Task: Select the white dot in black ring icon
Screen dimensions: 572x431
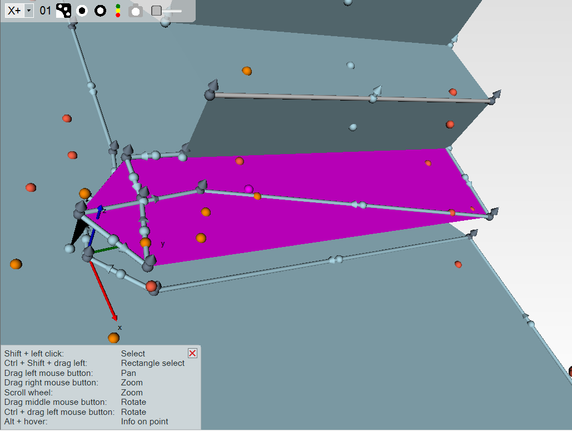Action: pyautogui.click(x=100, y=11)
